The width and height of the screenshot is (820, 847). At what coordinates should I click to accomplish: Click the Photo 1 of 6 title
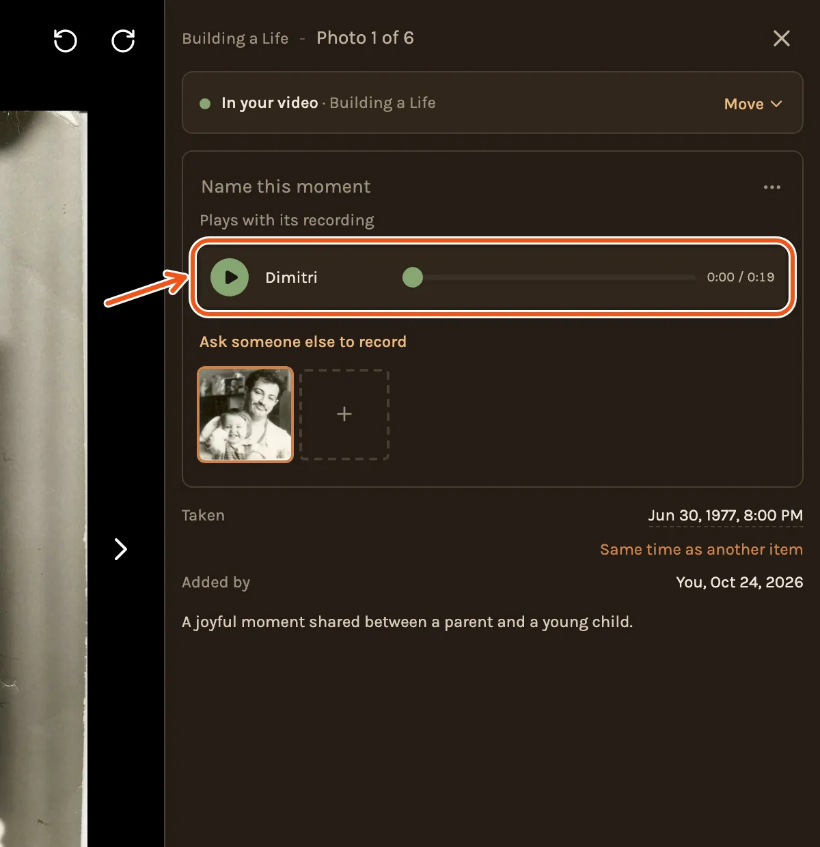[365, 38]
